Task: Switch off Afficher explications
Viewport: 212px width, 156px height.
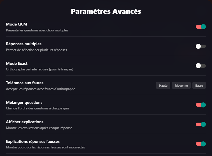Action: point(201,124)
